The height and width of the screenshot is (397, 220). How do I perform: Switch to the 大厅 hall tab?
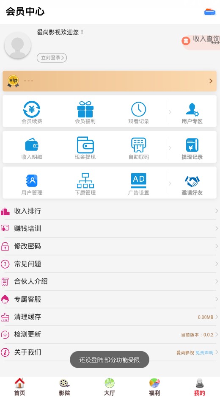(109, 387)
